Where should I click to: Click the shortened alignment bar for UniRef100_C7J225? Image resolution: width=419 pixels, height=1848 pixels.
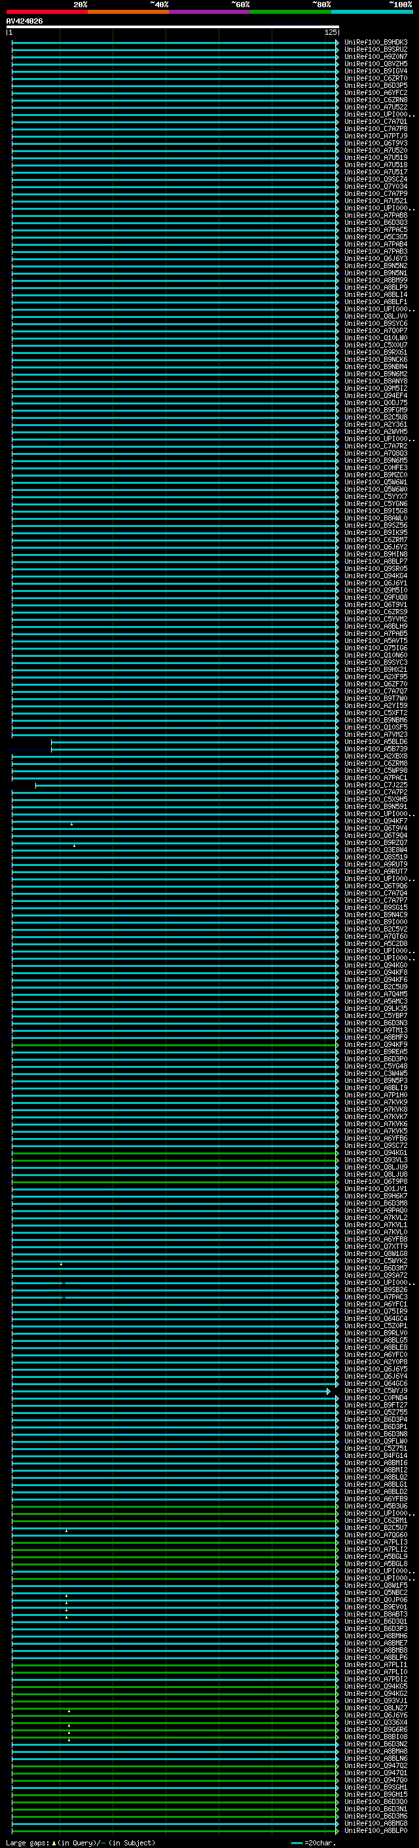pyautogui.click(x=187, y=785)
